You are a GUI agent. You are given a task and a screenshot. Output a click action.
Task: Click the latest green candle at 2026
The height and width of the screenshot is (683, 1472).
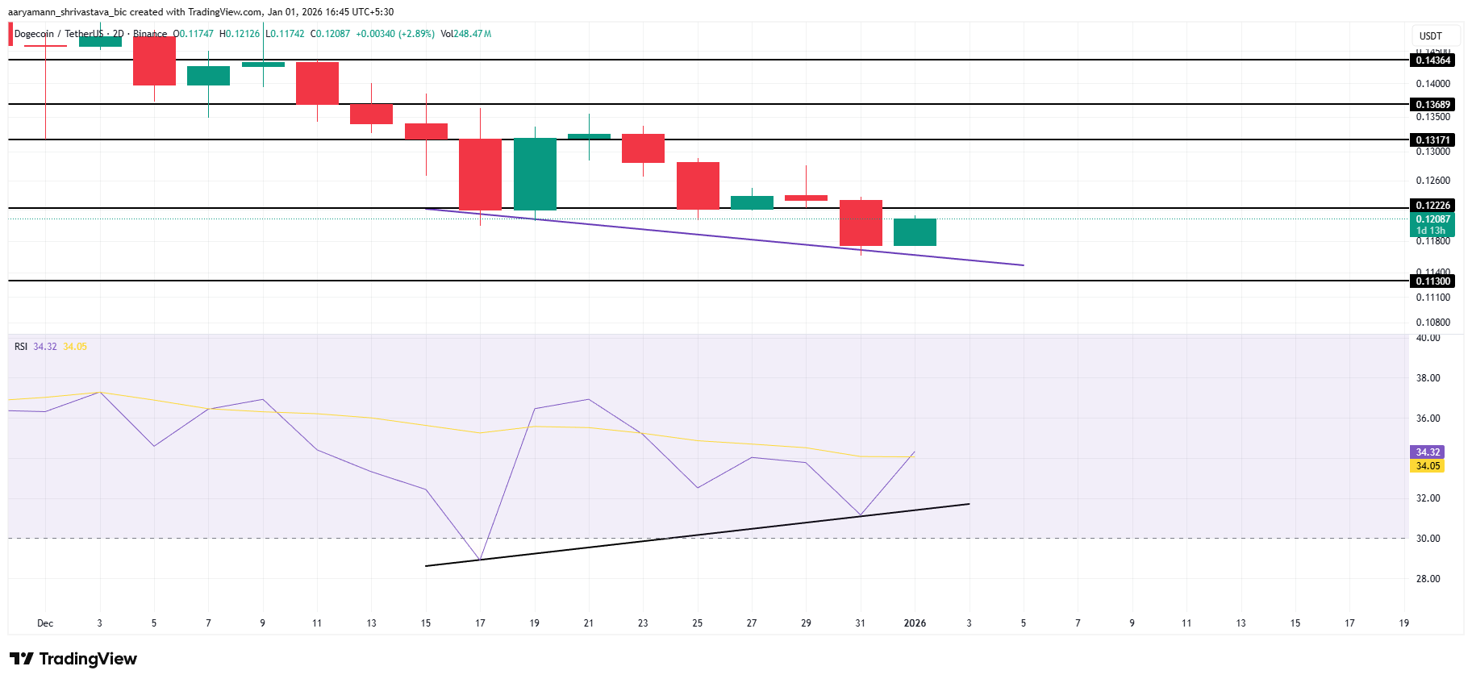(x=915, y=232)
